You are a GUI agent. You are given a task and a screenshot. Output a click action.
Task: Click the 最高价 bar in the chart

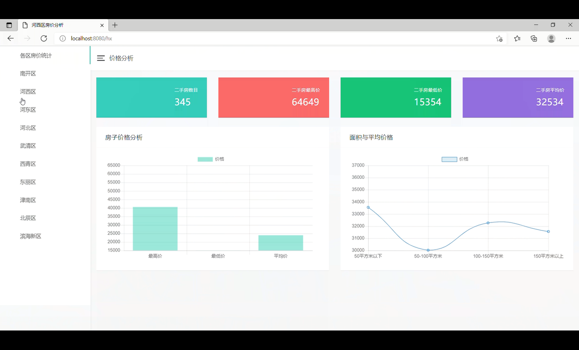click(155, 229)
